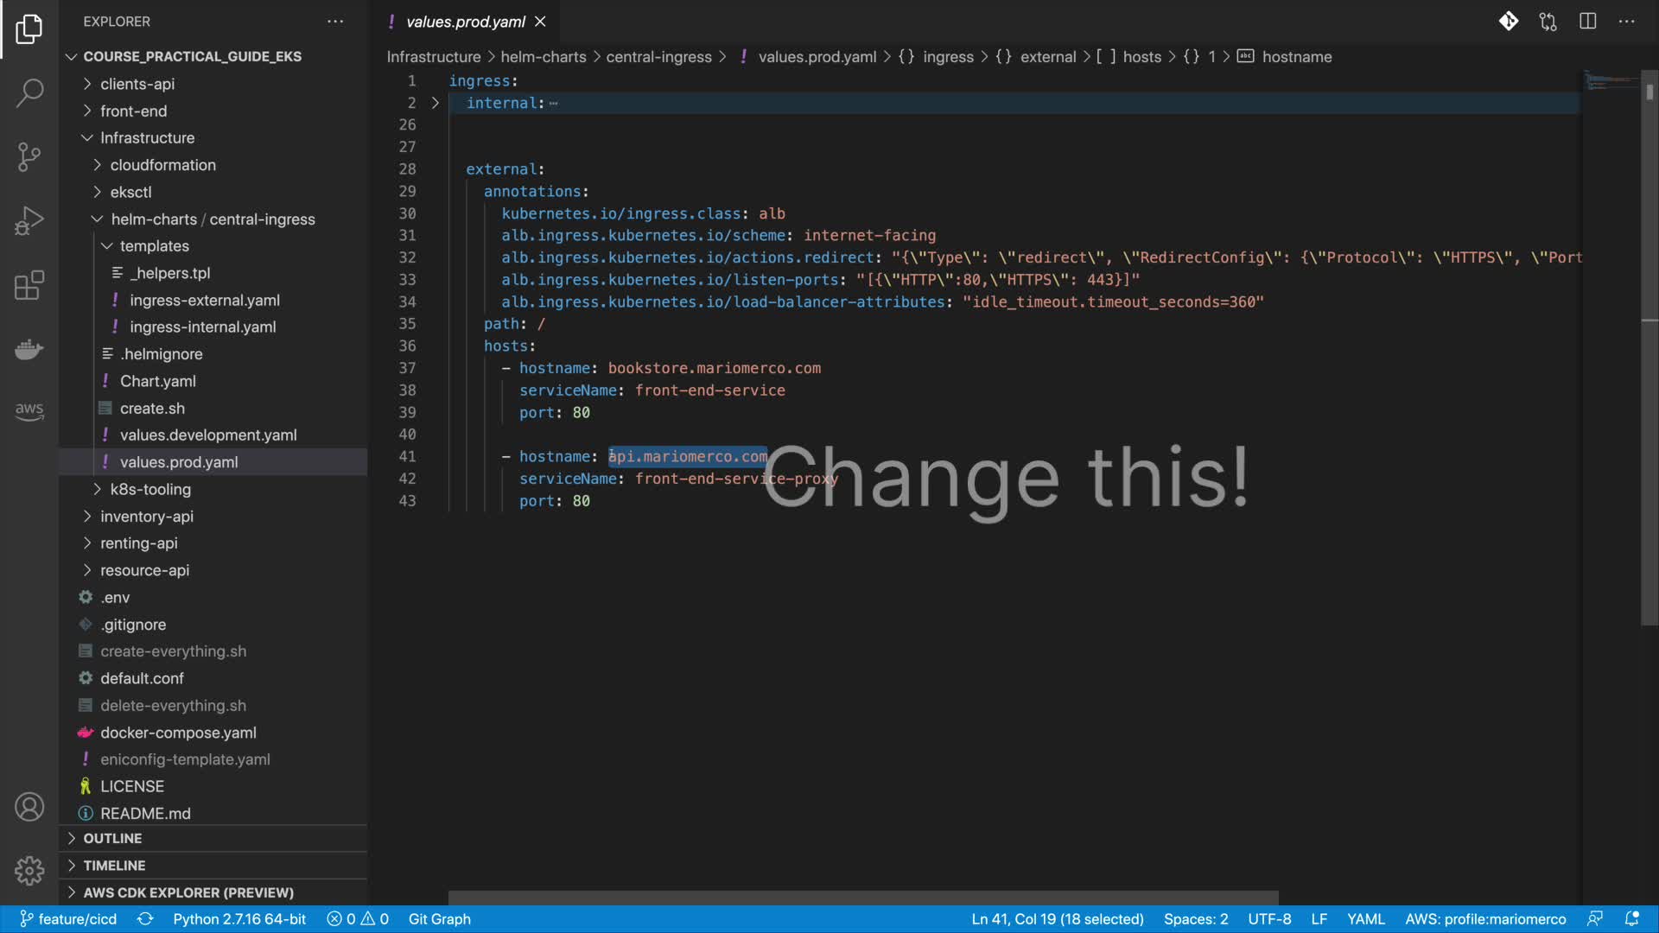The width and height of the screenshot is (1659, 933).
Task: Collapse the templates folder
Action: (154, 246)
